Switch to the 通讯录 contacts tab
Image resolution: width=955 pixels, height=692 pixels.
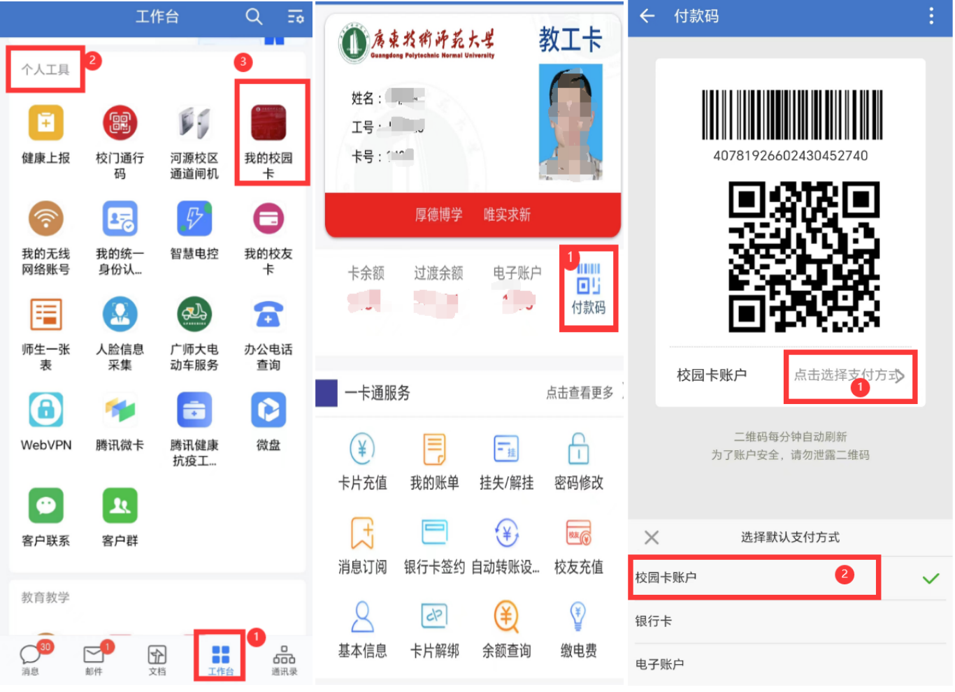(284, 658)
